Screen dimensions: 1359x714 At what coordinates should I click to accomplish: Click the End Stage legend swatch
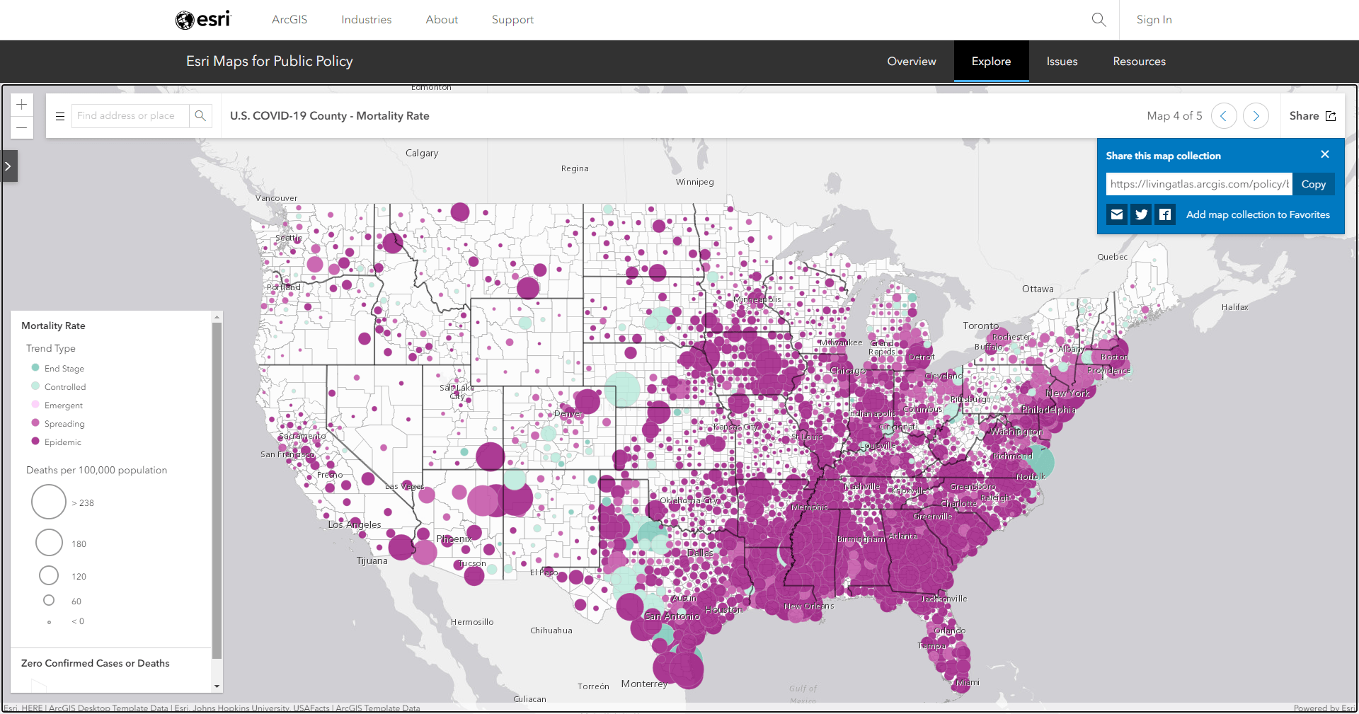point(35,368)
